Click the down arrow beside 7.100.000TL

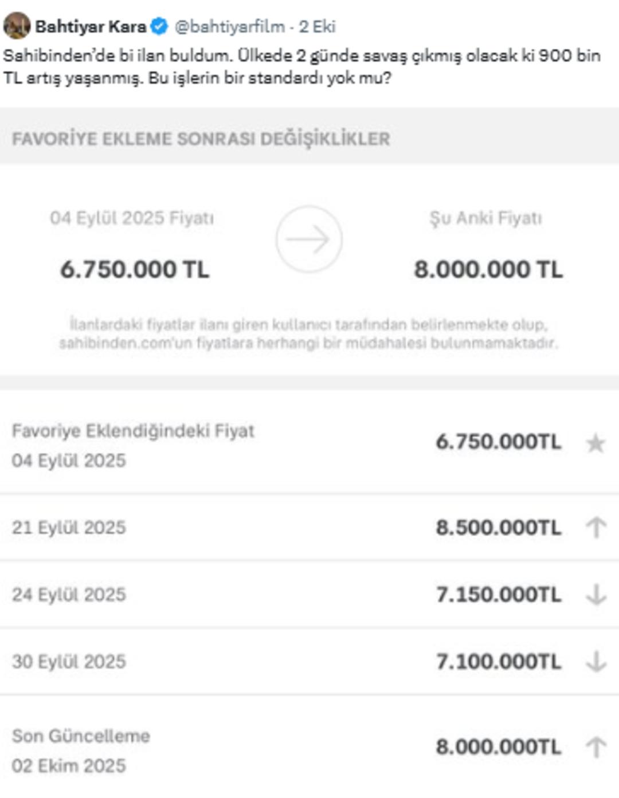[x=596, y=661]
